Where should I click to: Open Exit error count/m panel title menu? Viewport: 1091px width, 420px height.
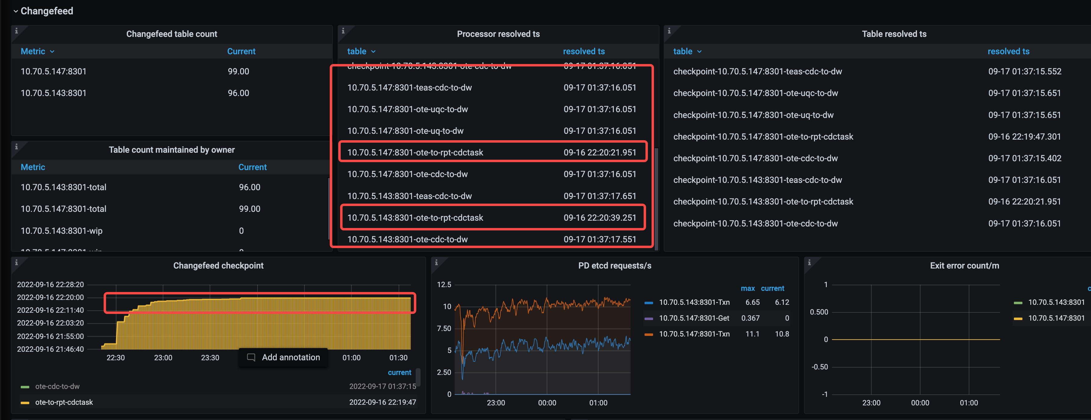(964, 265)
